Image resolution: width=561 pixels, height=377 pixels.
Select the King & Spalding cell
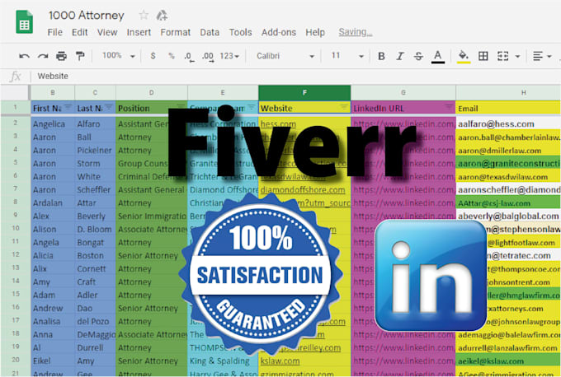223,361
